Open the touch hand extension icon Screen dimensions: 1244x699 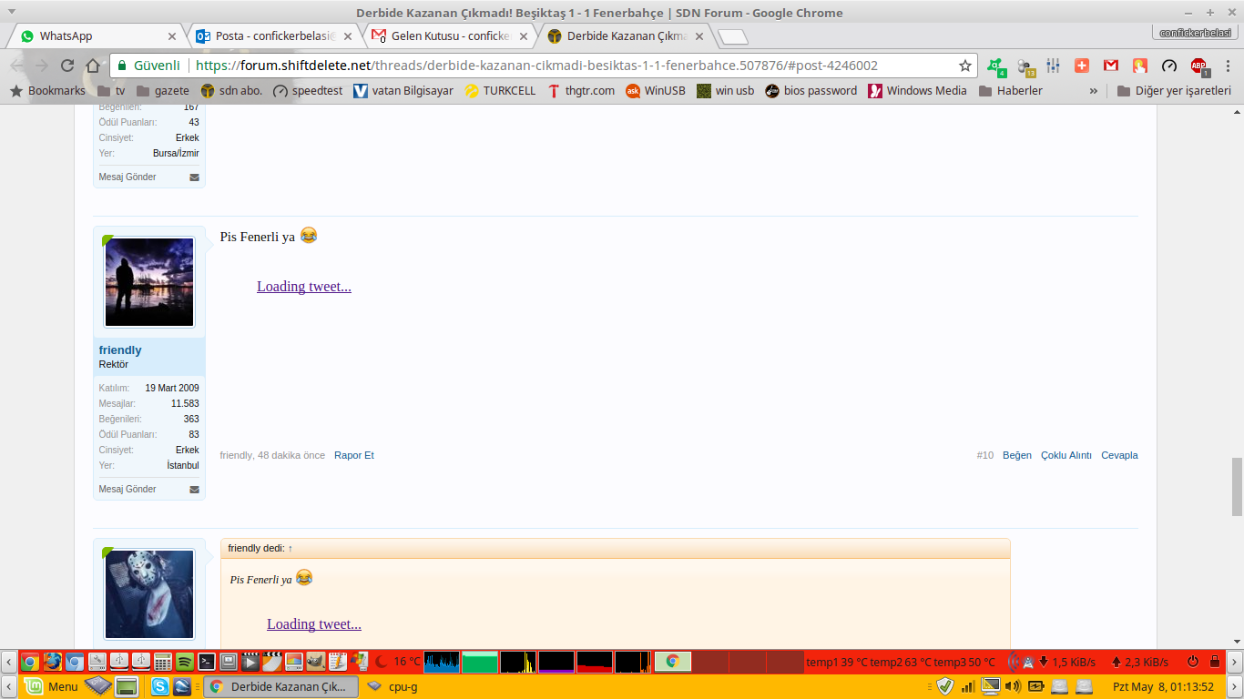click(1140, 66)
